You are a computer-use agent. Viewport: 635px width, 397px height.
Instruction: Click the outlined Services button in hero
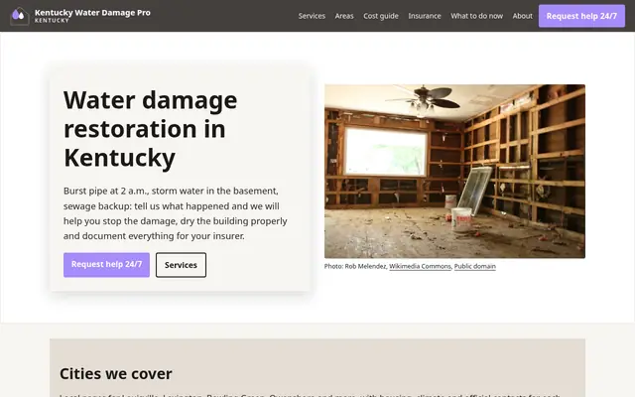(181, 265)
